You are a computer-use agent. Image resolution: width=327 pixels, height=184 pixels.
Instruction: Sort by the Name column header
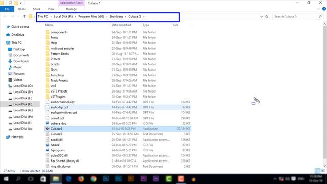[x=50, y=25]
